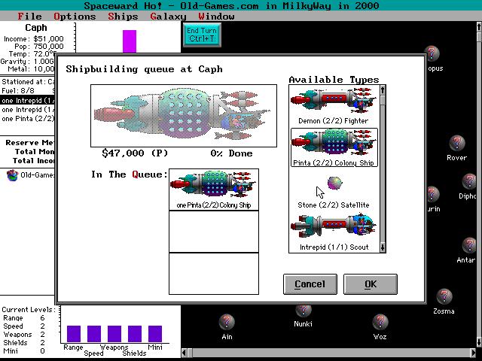
Task: Choose the Intrepid (1/1) Scout type
Action: coord(334,232)
